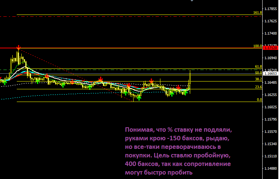The height and width of the screenshot is (179, 279).
Task: Select the Fibonacci 161.8 level label
Action: click(x=257, y=13)
